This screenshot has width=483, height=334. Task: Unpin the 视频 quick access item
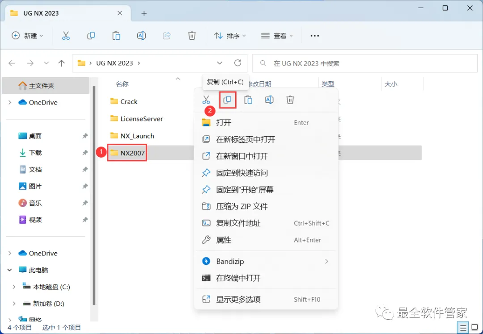pyautogui.click(x=85, y=220)
